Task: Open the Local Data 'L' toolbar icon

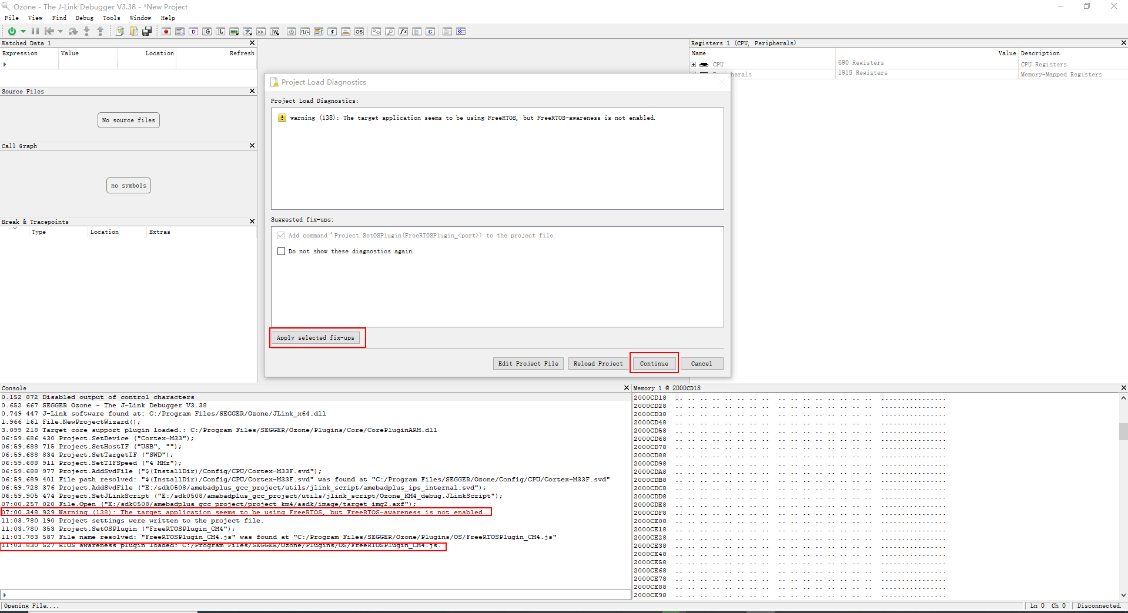Action: [220, 31]
